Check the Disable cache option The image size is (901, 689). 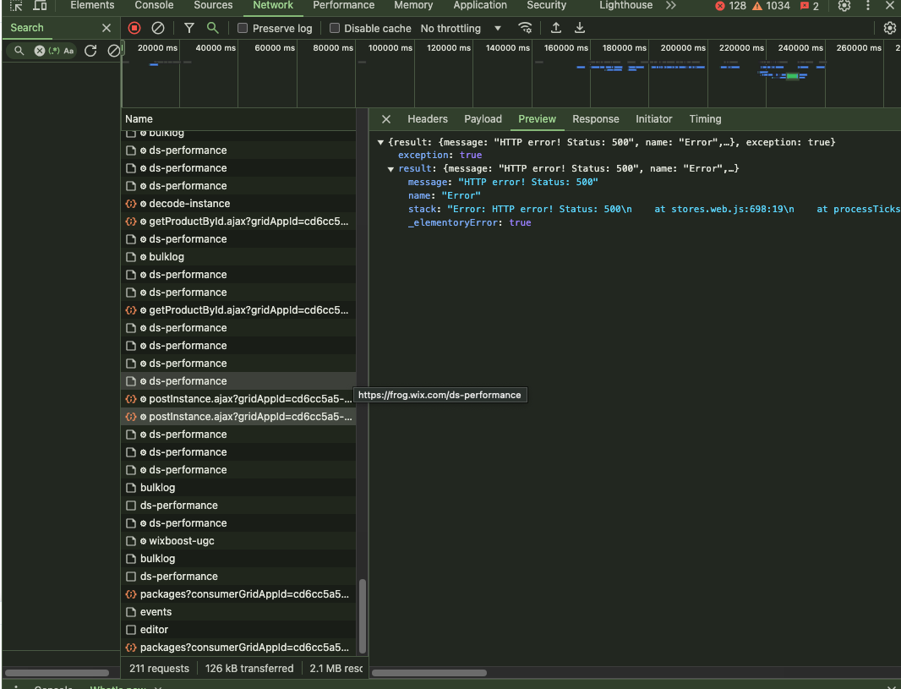[x=336, y=29]
